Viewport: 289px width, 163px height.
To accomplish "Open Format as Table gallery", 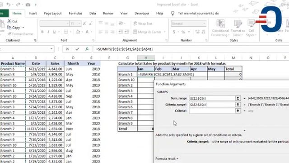I will 238,28.
